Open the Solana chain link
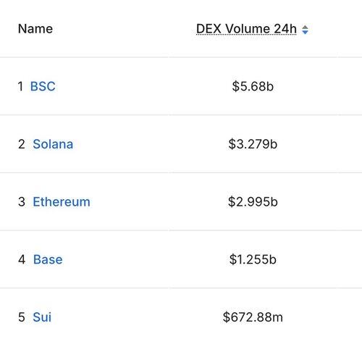This screenshot has height=339, width=362. pos(53,144)
